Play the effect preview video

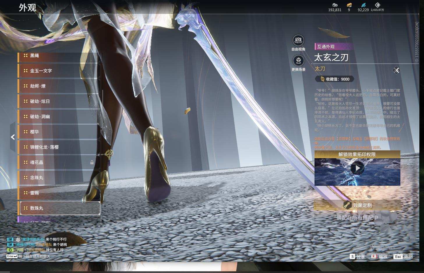click(357, 168)
